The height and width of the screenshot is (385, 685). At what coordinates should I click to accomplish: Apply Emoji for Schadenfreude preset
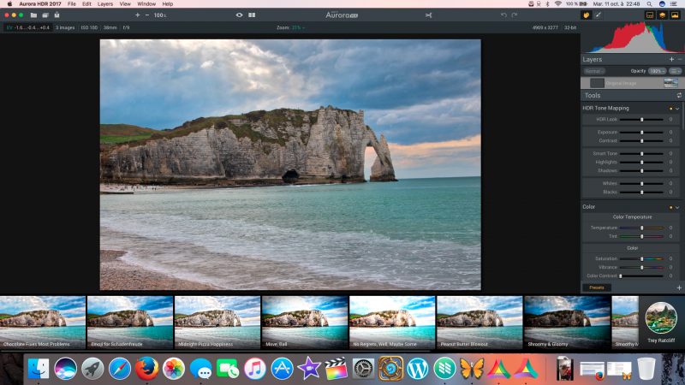click(x=130, y=323)
